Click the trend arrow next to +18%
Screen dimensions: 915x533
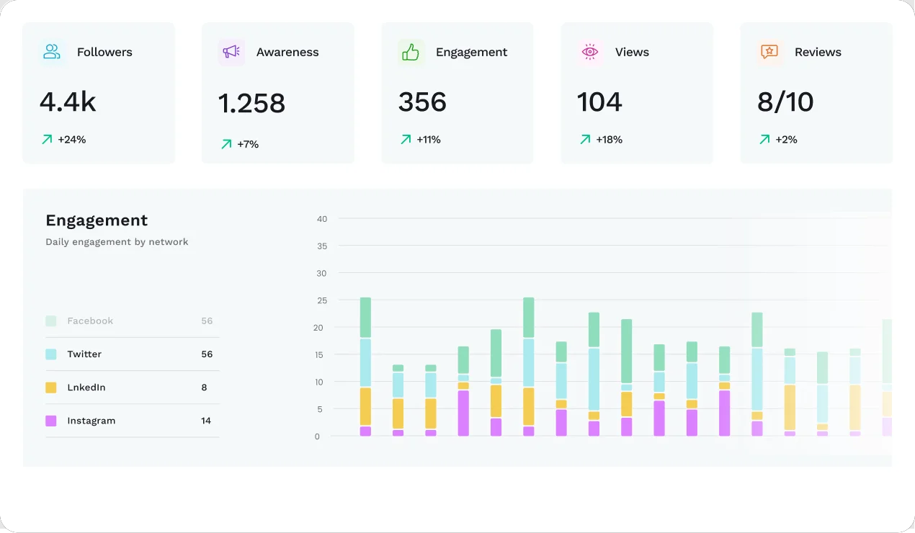585,140
